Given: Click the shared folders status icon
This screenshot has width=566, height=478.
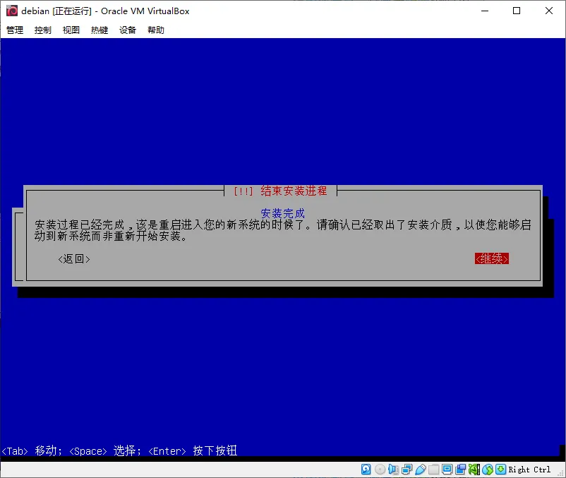Looking at the screenshot, I should (433, 470).
